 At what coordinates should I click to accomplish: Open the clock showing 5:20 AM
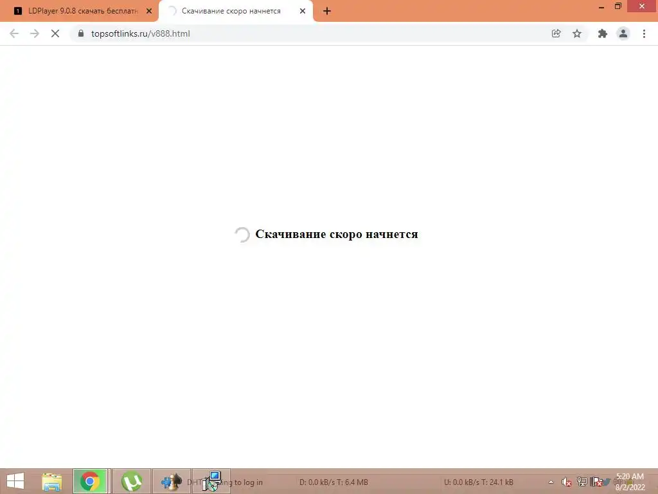[x=630, y=482]
